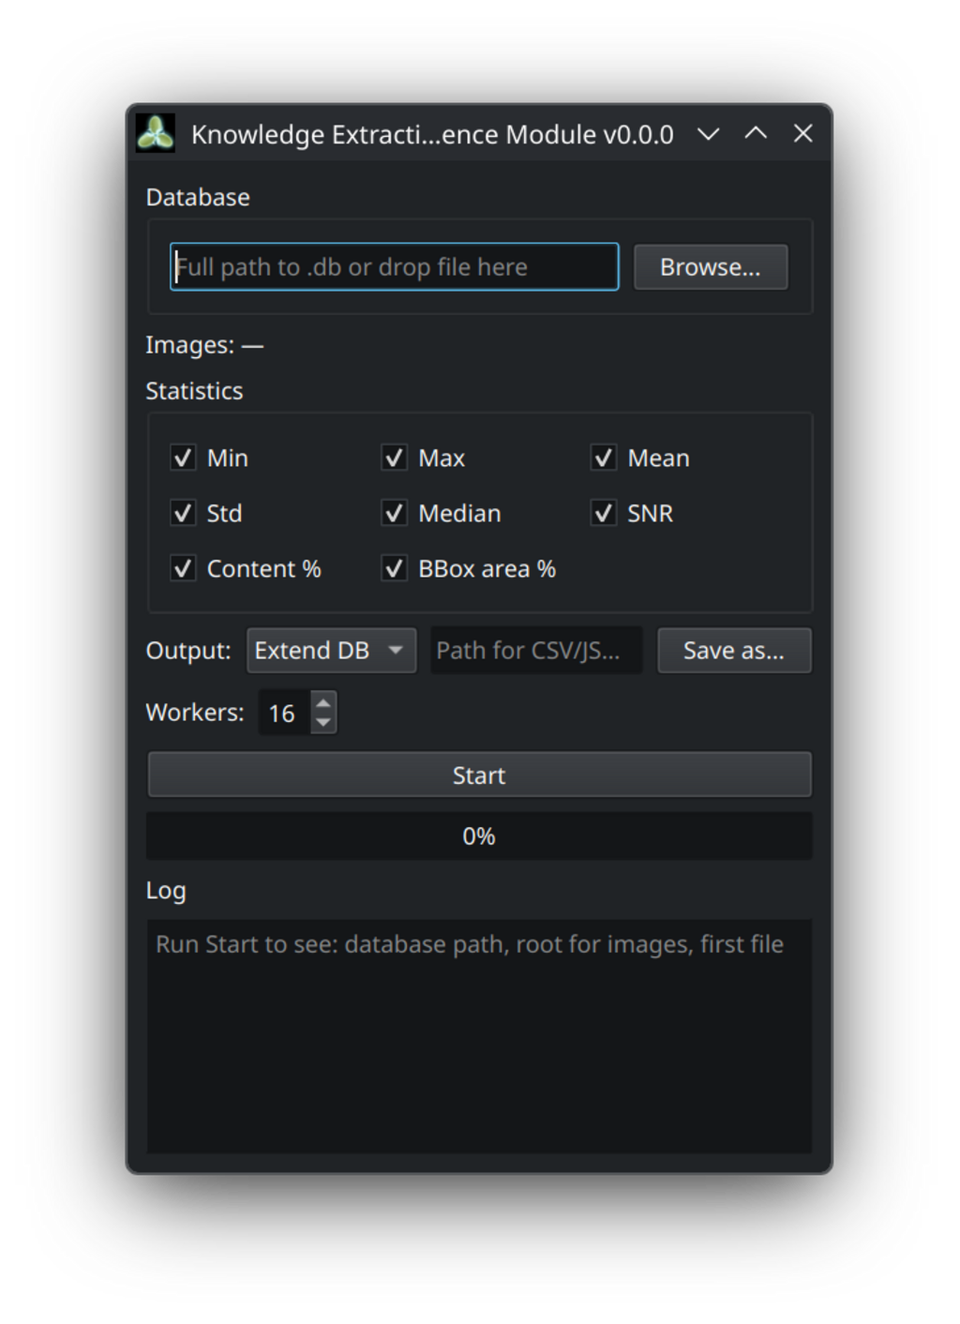This screenshot has height=1324, width=960.
Task: Click the Workers: label
Action: coord(195,713)
